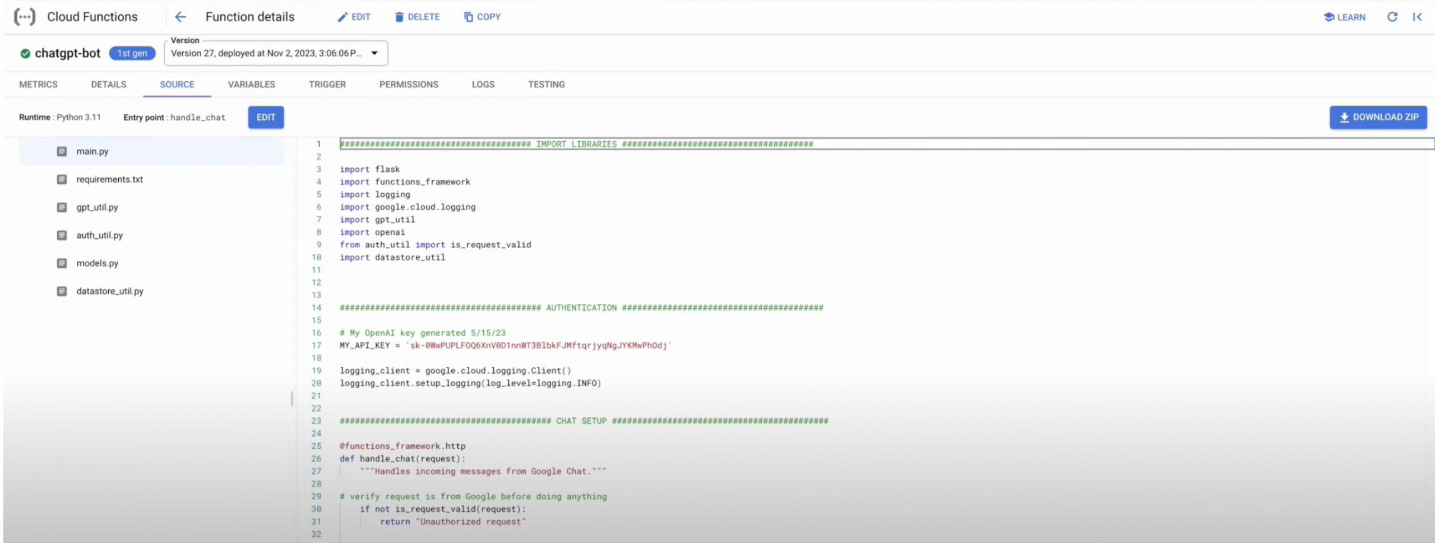The image size is (1435, 543).
Task: Open requirements.txt in the file list
Action: pyautogui.click(x=109, y=179)
